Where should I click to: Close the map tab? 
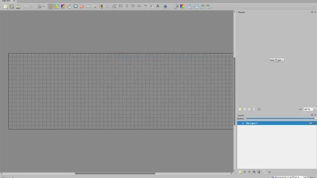click(14, 1)
